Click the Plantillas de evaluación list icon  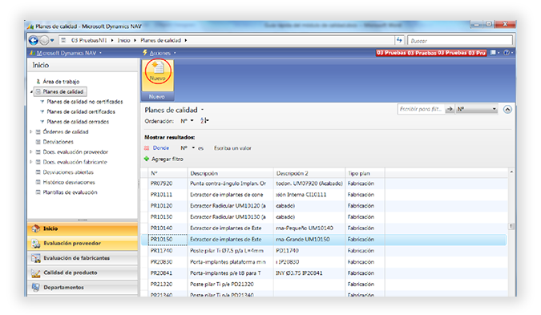click(38, 192)
